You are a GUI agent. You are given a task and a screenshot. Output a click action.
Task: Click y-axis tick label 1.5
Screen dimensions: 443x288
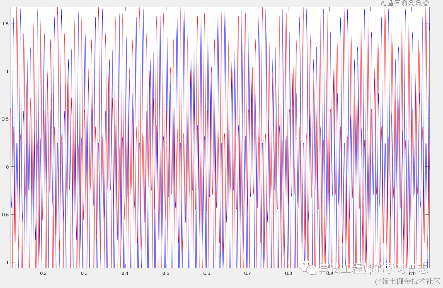click(5, 24)
